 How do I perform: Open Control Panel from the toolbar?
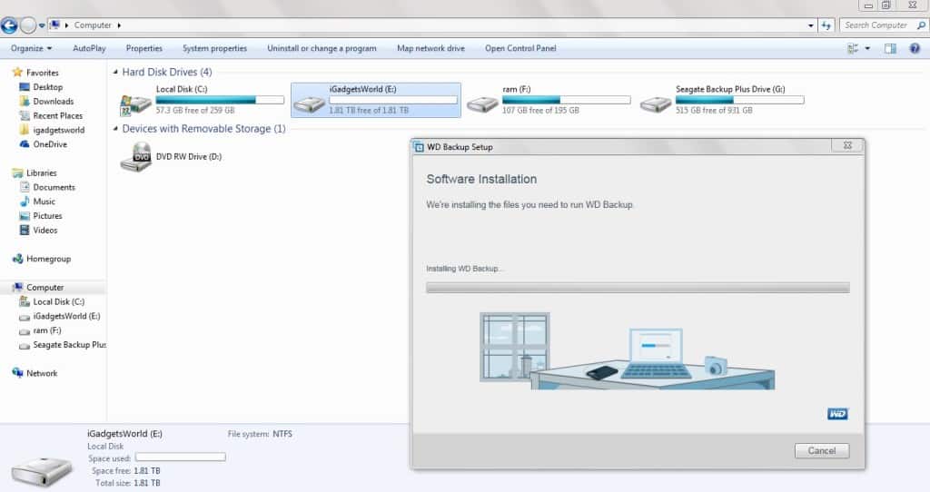click(520, 49)
